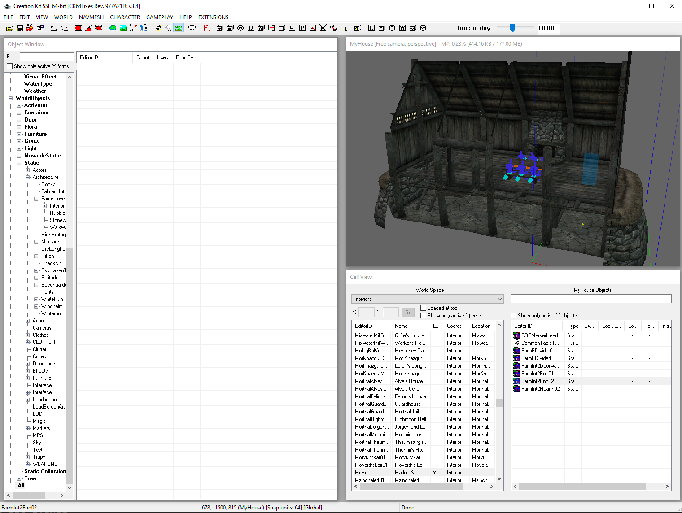The image size is (682, 513).
Task: Open the NAVMESH menu
Action: pyautogui.click(x=91, y=17)
